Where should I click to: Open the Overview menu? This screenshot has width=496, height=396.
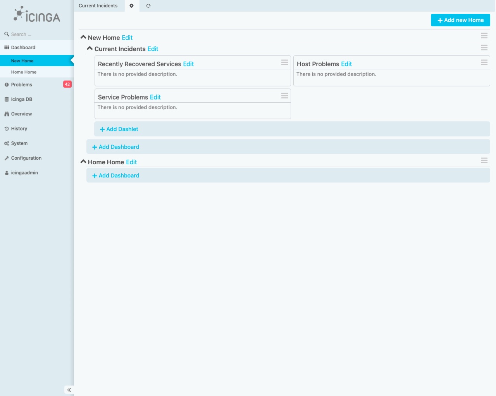37,114
